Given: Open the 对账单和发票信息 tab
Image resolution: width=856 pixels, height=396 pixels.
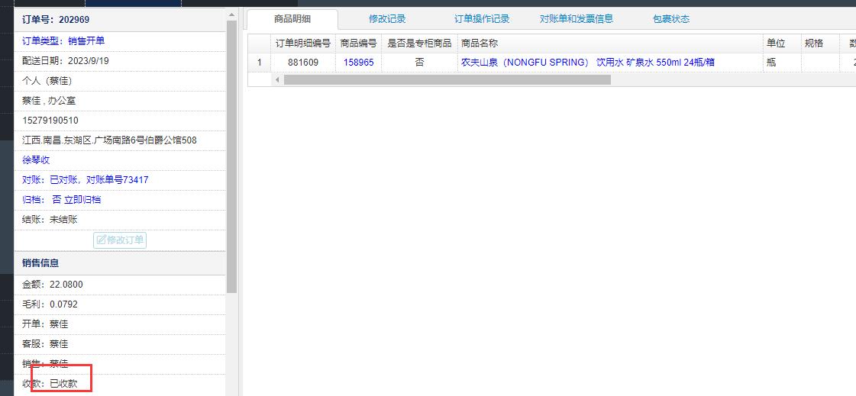Looking at the screenshot, I should [x=577, y=19].
